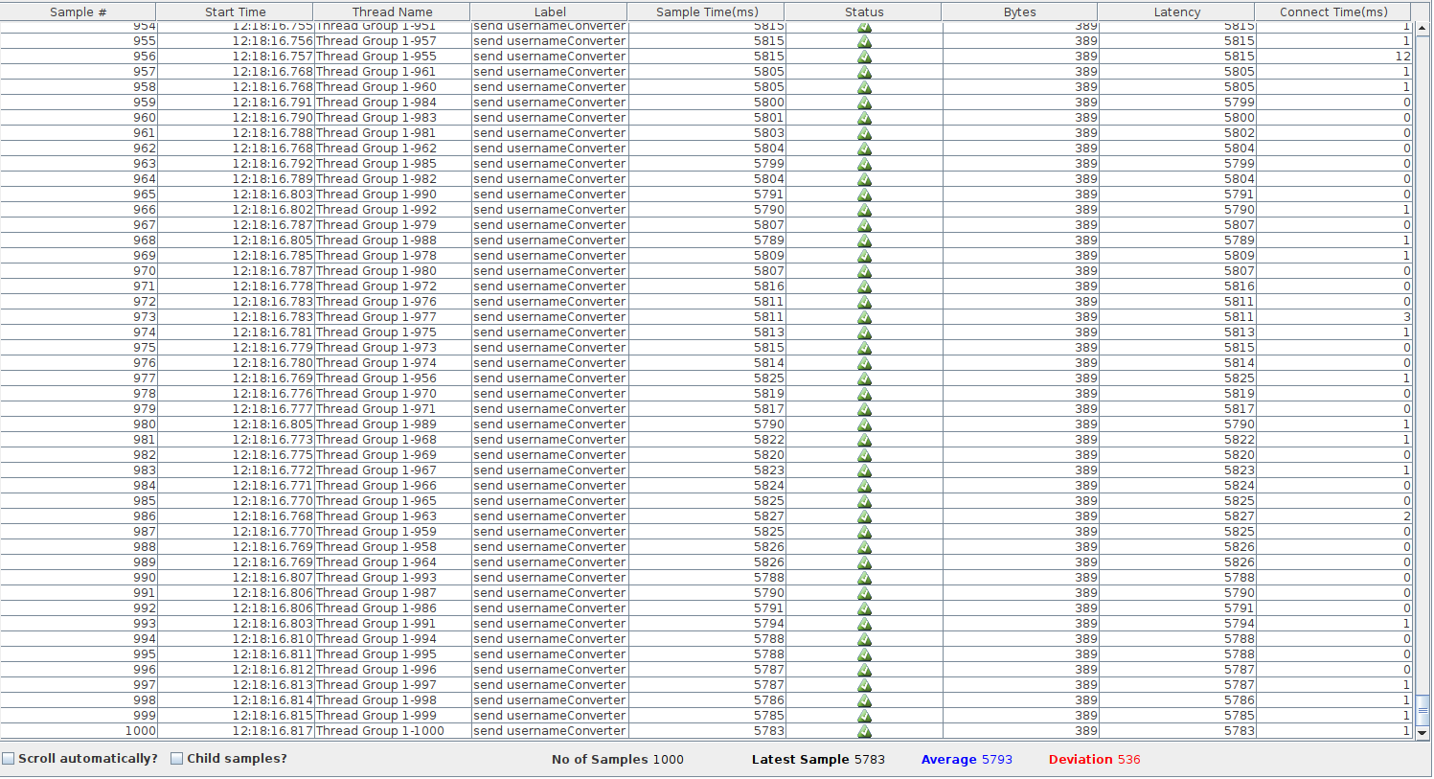Viewport: 1434px width, 779px height.
Task: Click the scroll up arrow of results table
Action: tap(1423, 30)
